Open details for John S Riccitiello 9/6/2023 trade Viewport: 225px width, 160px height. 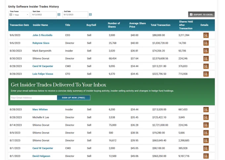(x=206, y=35)
